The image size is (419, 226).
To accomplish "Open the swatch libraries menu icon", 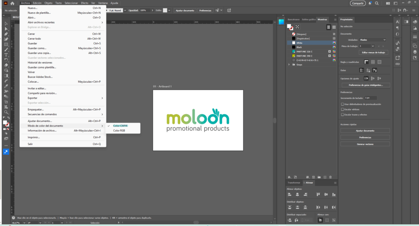I will pos(289,177).
